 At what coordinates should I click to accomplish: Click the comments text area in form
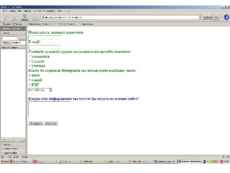[x=49, y=109]
